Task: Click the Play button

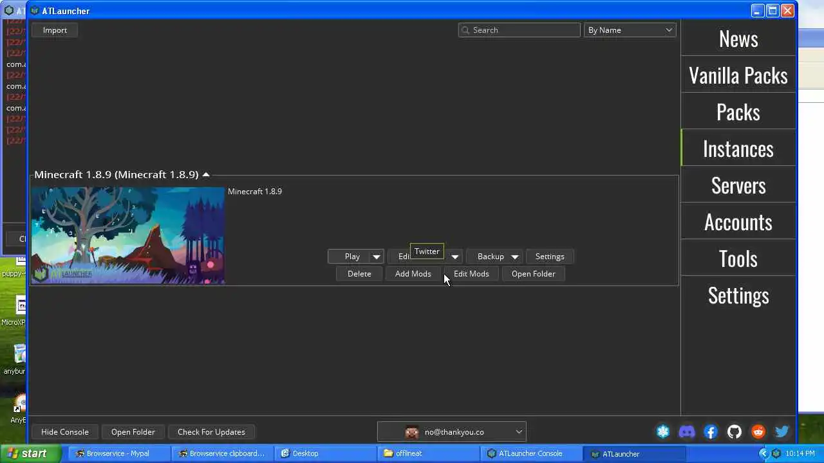Action: coord(352,257)
